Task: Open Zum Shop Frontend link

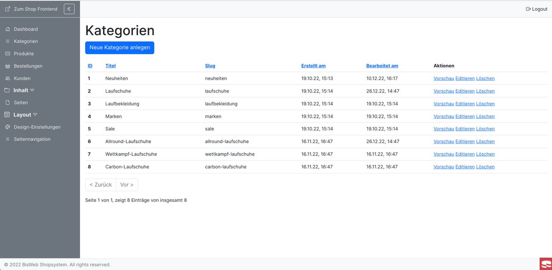Action: [36, 9]
